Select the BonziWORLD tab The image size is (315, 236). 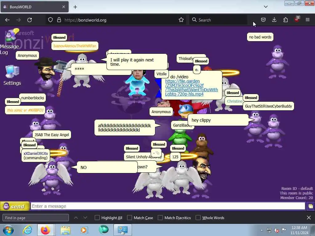click(x=34, y=7)
